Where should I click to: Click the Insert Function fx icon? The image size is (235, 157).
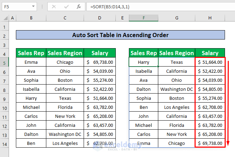tap(79, 6)
